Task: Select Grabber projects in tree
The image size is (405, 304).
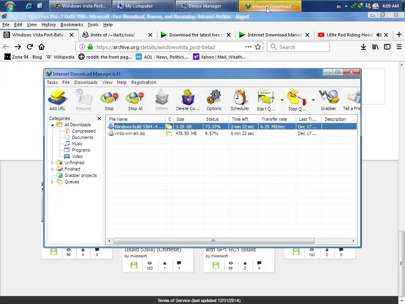Action: [x=80, y=175]
